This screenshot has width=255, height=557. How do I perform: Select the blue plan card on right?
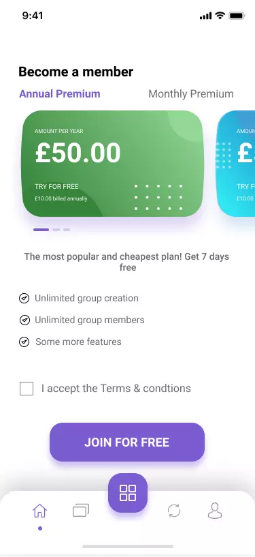pyautogui.click(x=236, y=164)
